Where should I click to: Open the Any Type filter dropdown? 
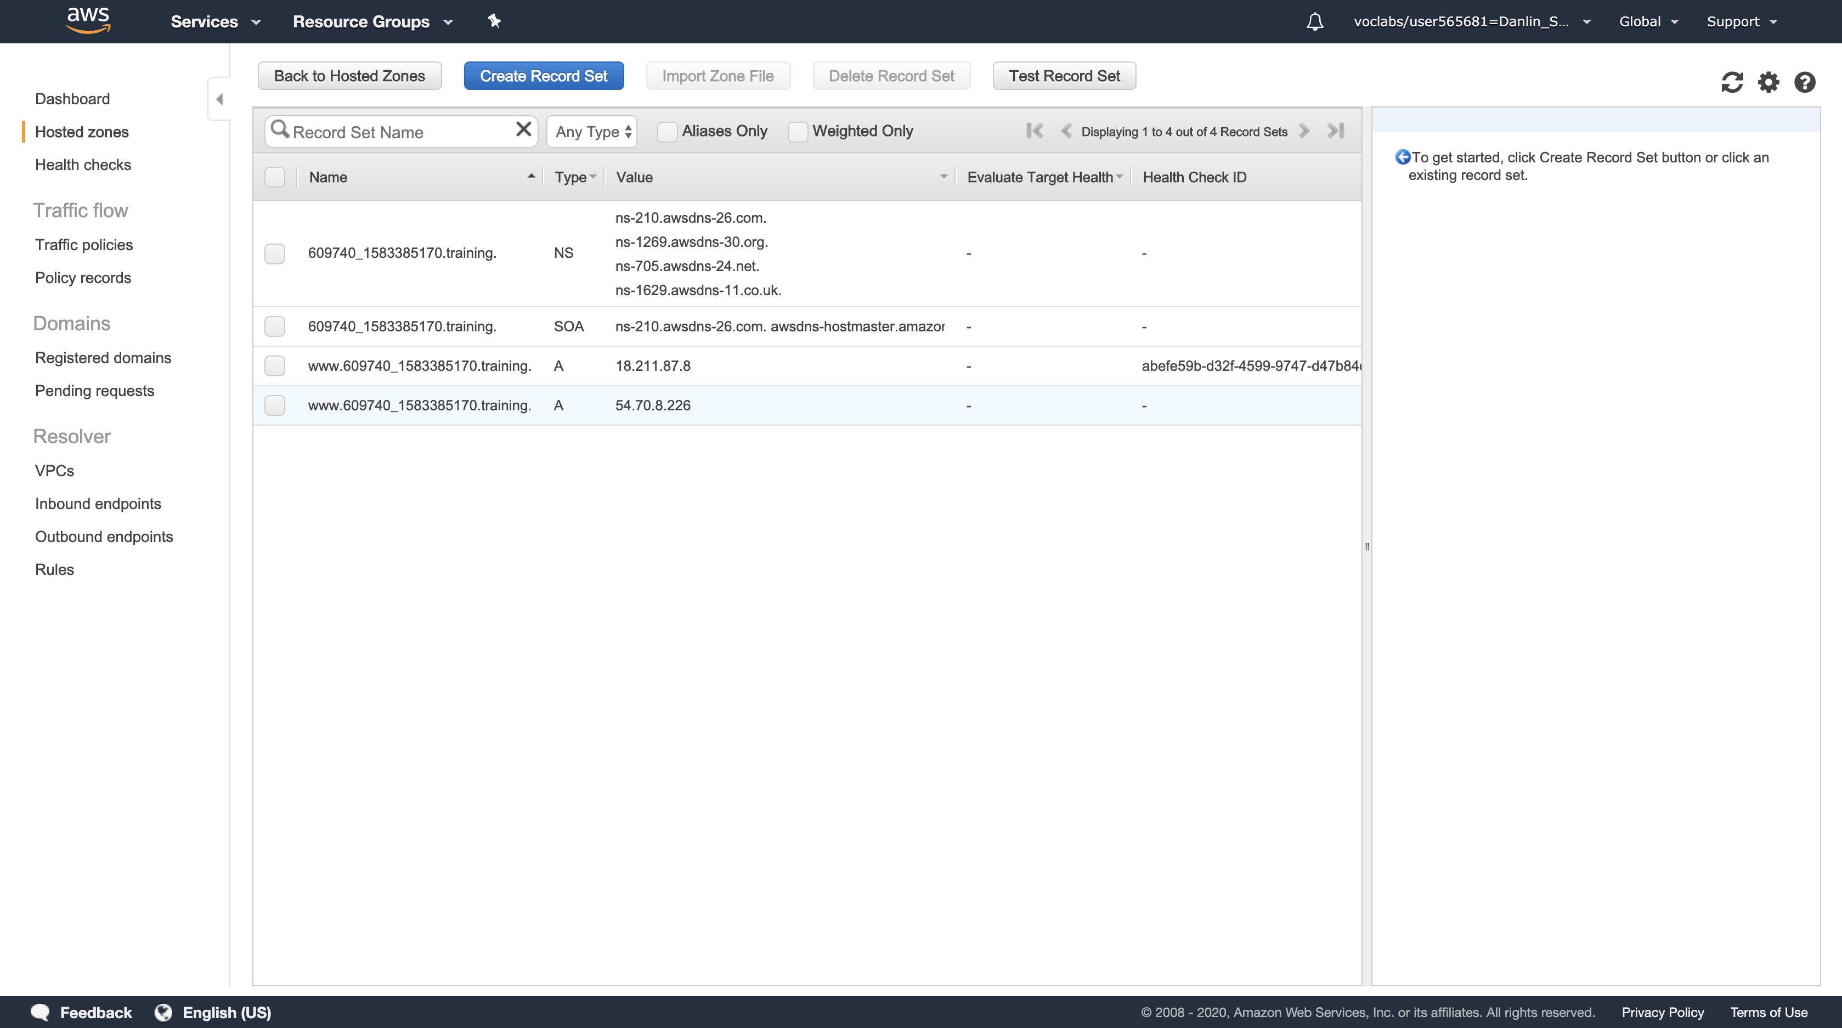[592, 132]
